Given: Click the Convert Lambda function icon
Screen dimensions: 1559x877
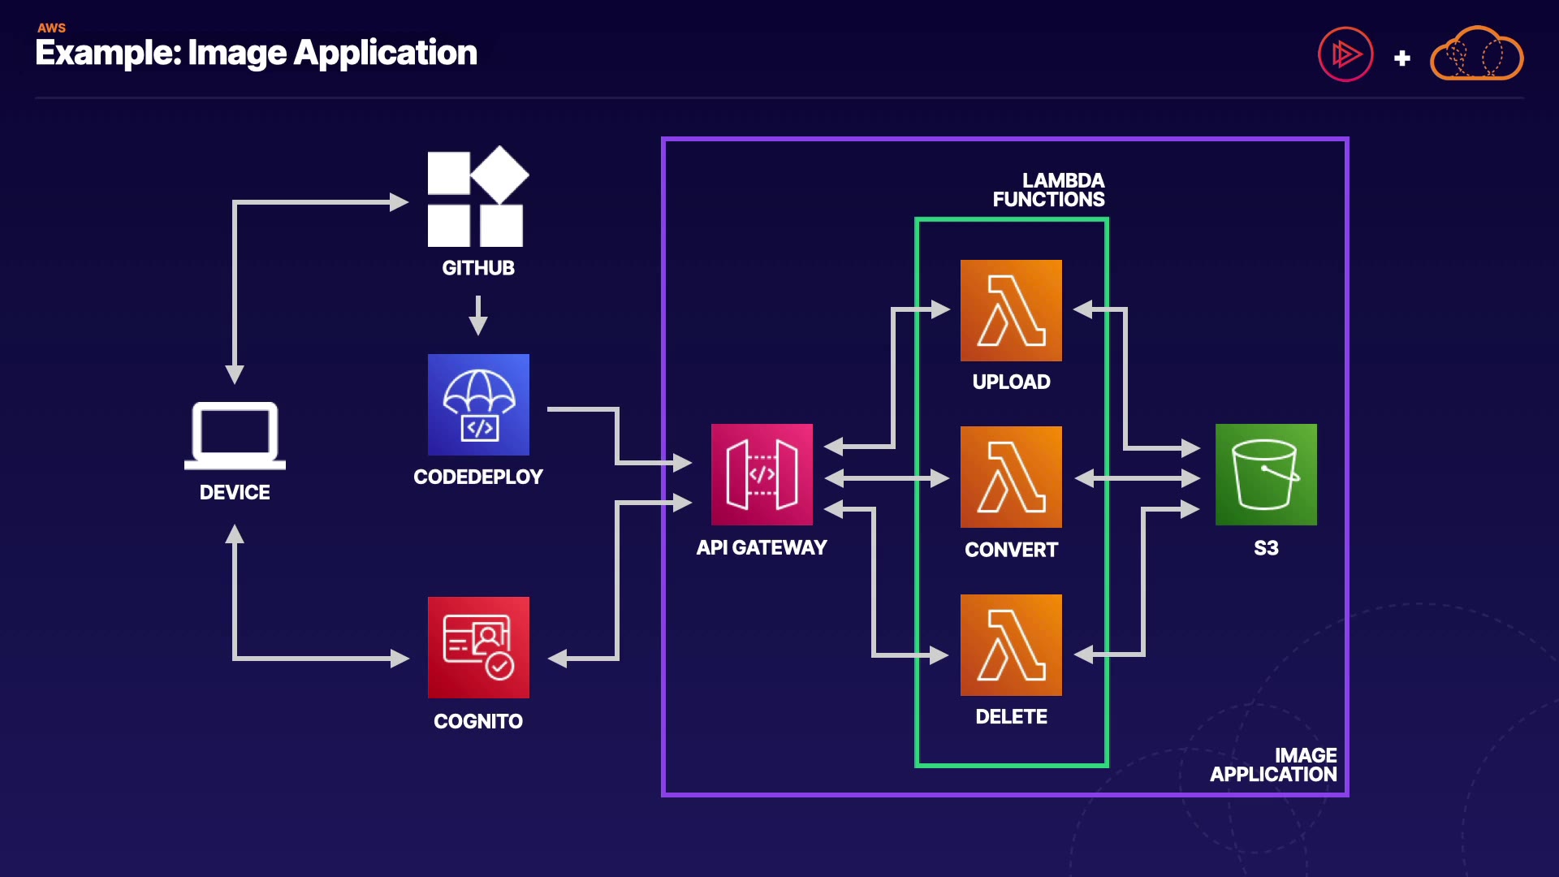Looking at the screenshot, I should coord(1011,477).
